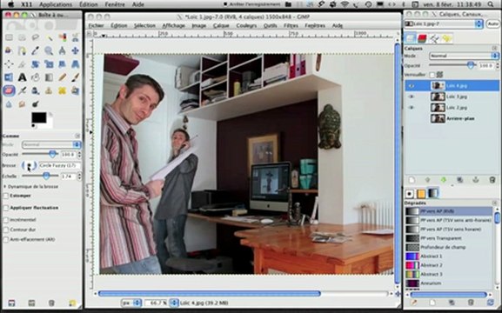
Task: Lower the selected layer with green arrow
Action: tap(444, 180)
